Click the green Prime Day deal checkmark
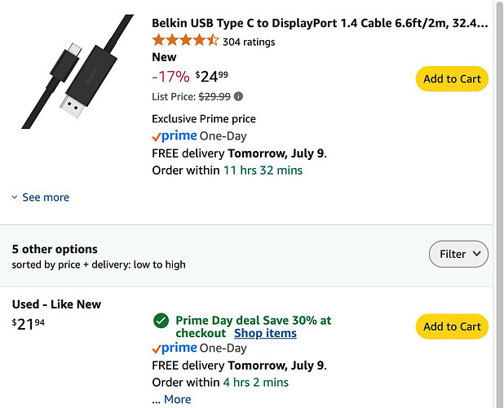 point(161,321)
